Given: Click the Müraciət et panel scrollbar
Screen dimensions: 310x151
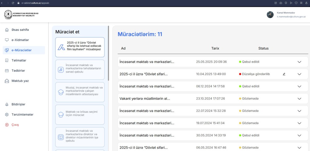Looking at the screenshot, I should [108, 52].
